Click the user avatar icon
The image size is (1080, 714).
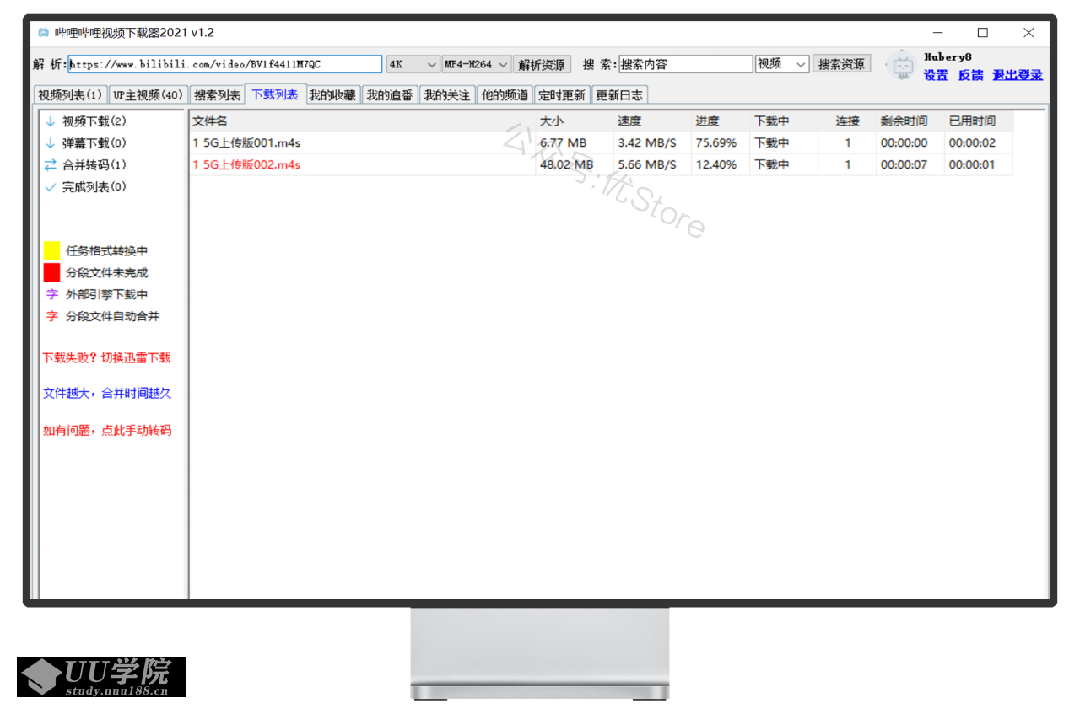903,65
